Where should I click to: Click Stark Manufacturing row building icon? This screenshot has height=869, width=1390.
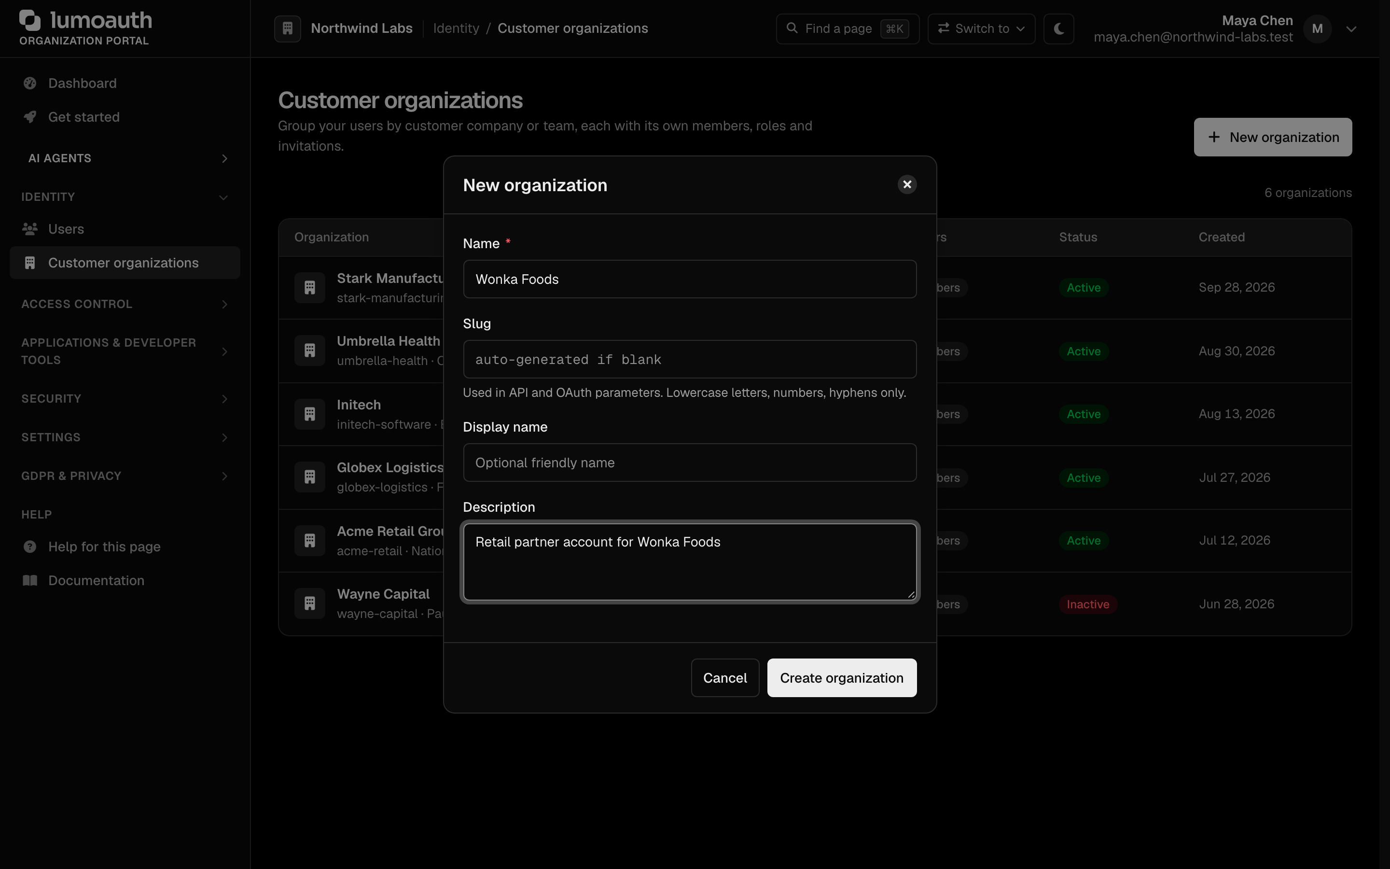coord(309,287)
